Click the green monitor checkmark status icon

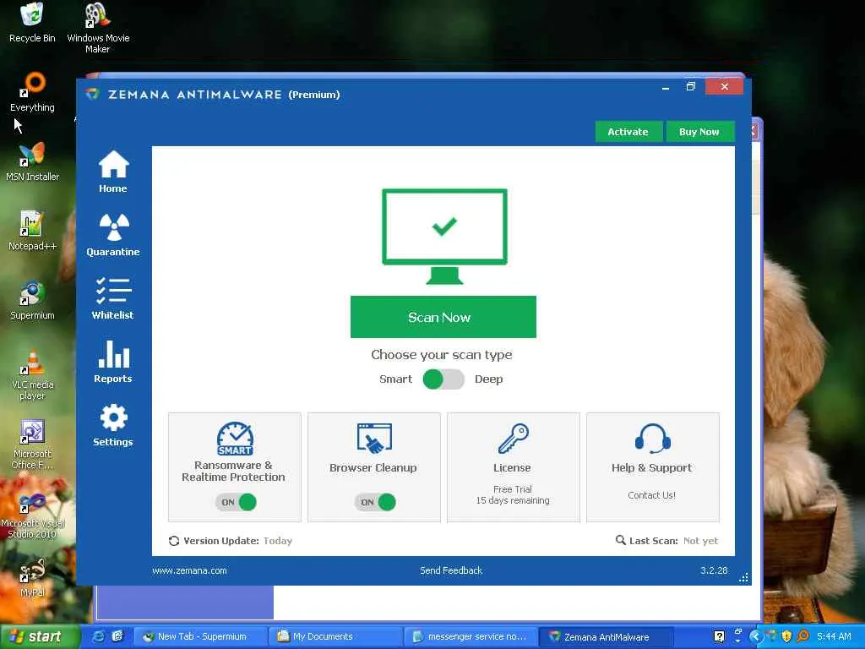point(444,237)
